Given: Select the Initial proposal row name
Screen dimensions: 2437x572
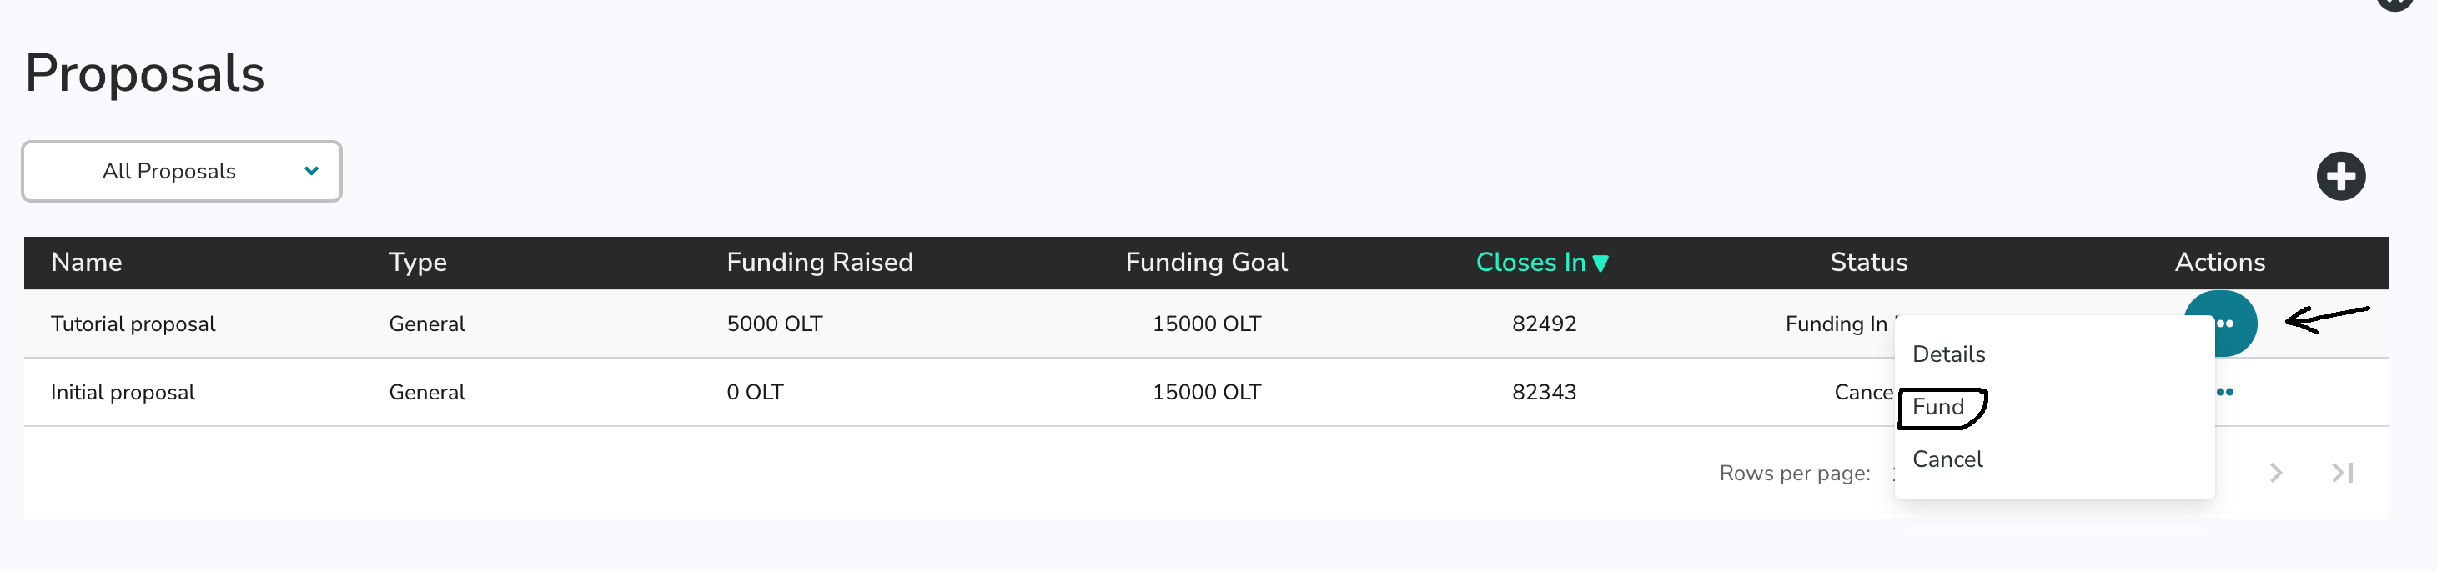Looking at the screenshot, I should (x=123, y=393).
